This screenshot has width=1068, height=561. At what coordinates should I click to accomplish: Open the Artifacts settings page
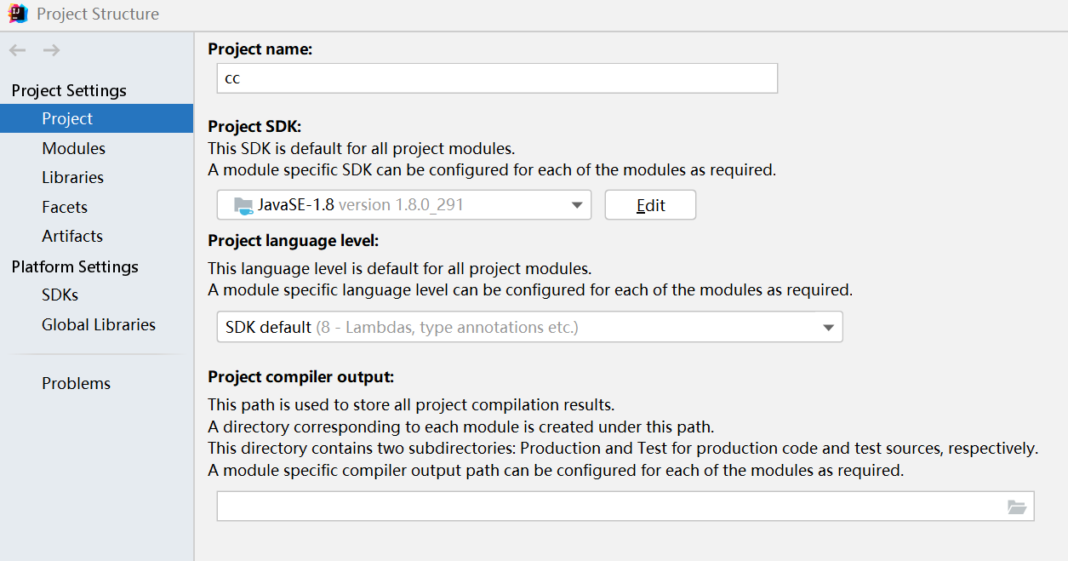point(71,236)
